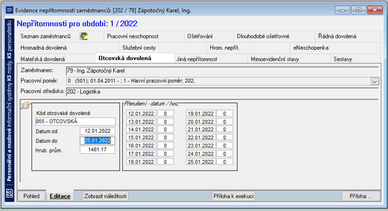Viewport: 388px width, 211px height.
Task: Click the Příloha ... button
Action: tap(361, 196)
